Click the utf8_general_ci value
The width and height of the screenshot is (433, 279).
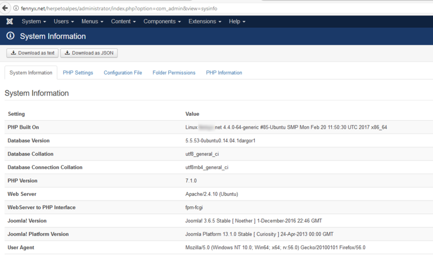[202, 154]
